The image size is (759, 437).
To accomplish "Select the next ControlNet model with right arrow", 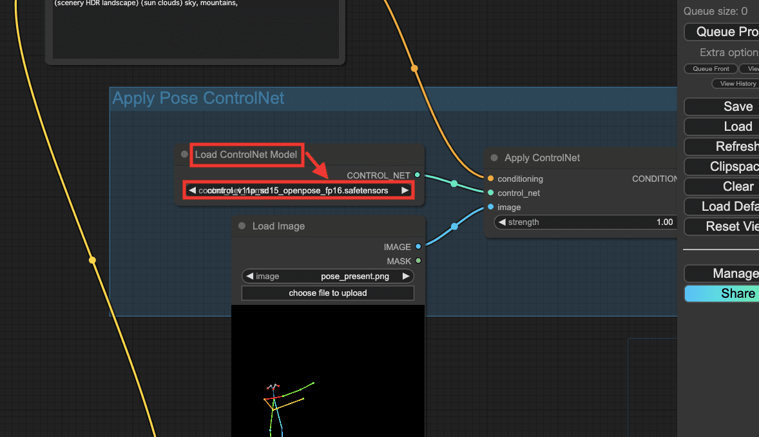I will pos(405,190).
